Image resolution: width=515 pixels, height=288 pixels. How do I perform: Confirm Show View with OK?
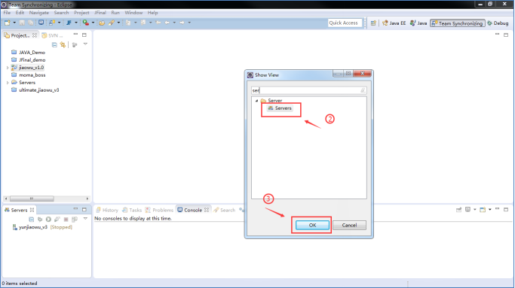pyautogui.click(x=312, y=225)
